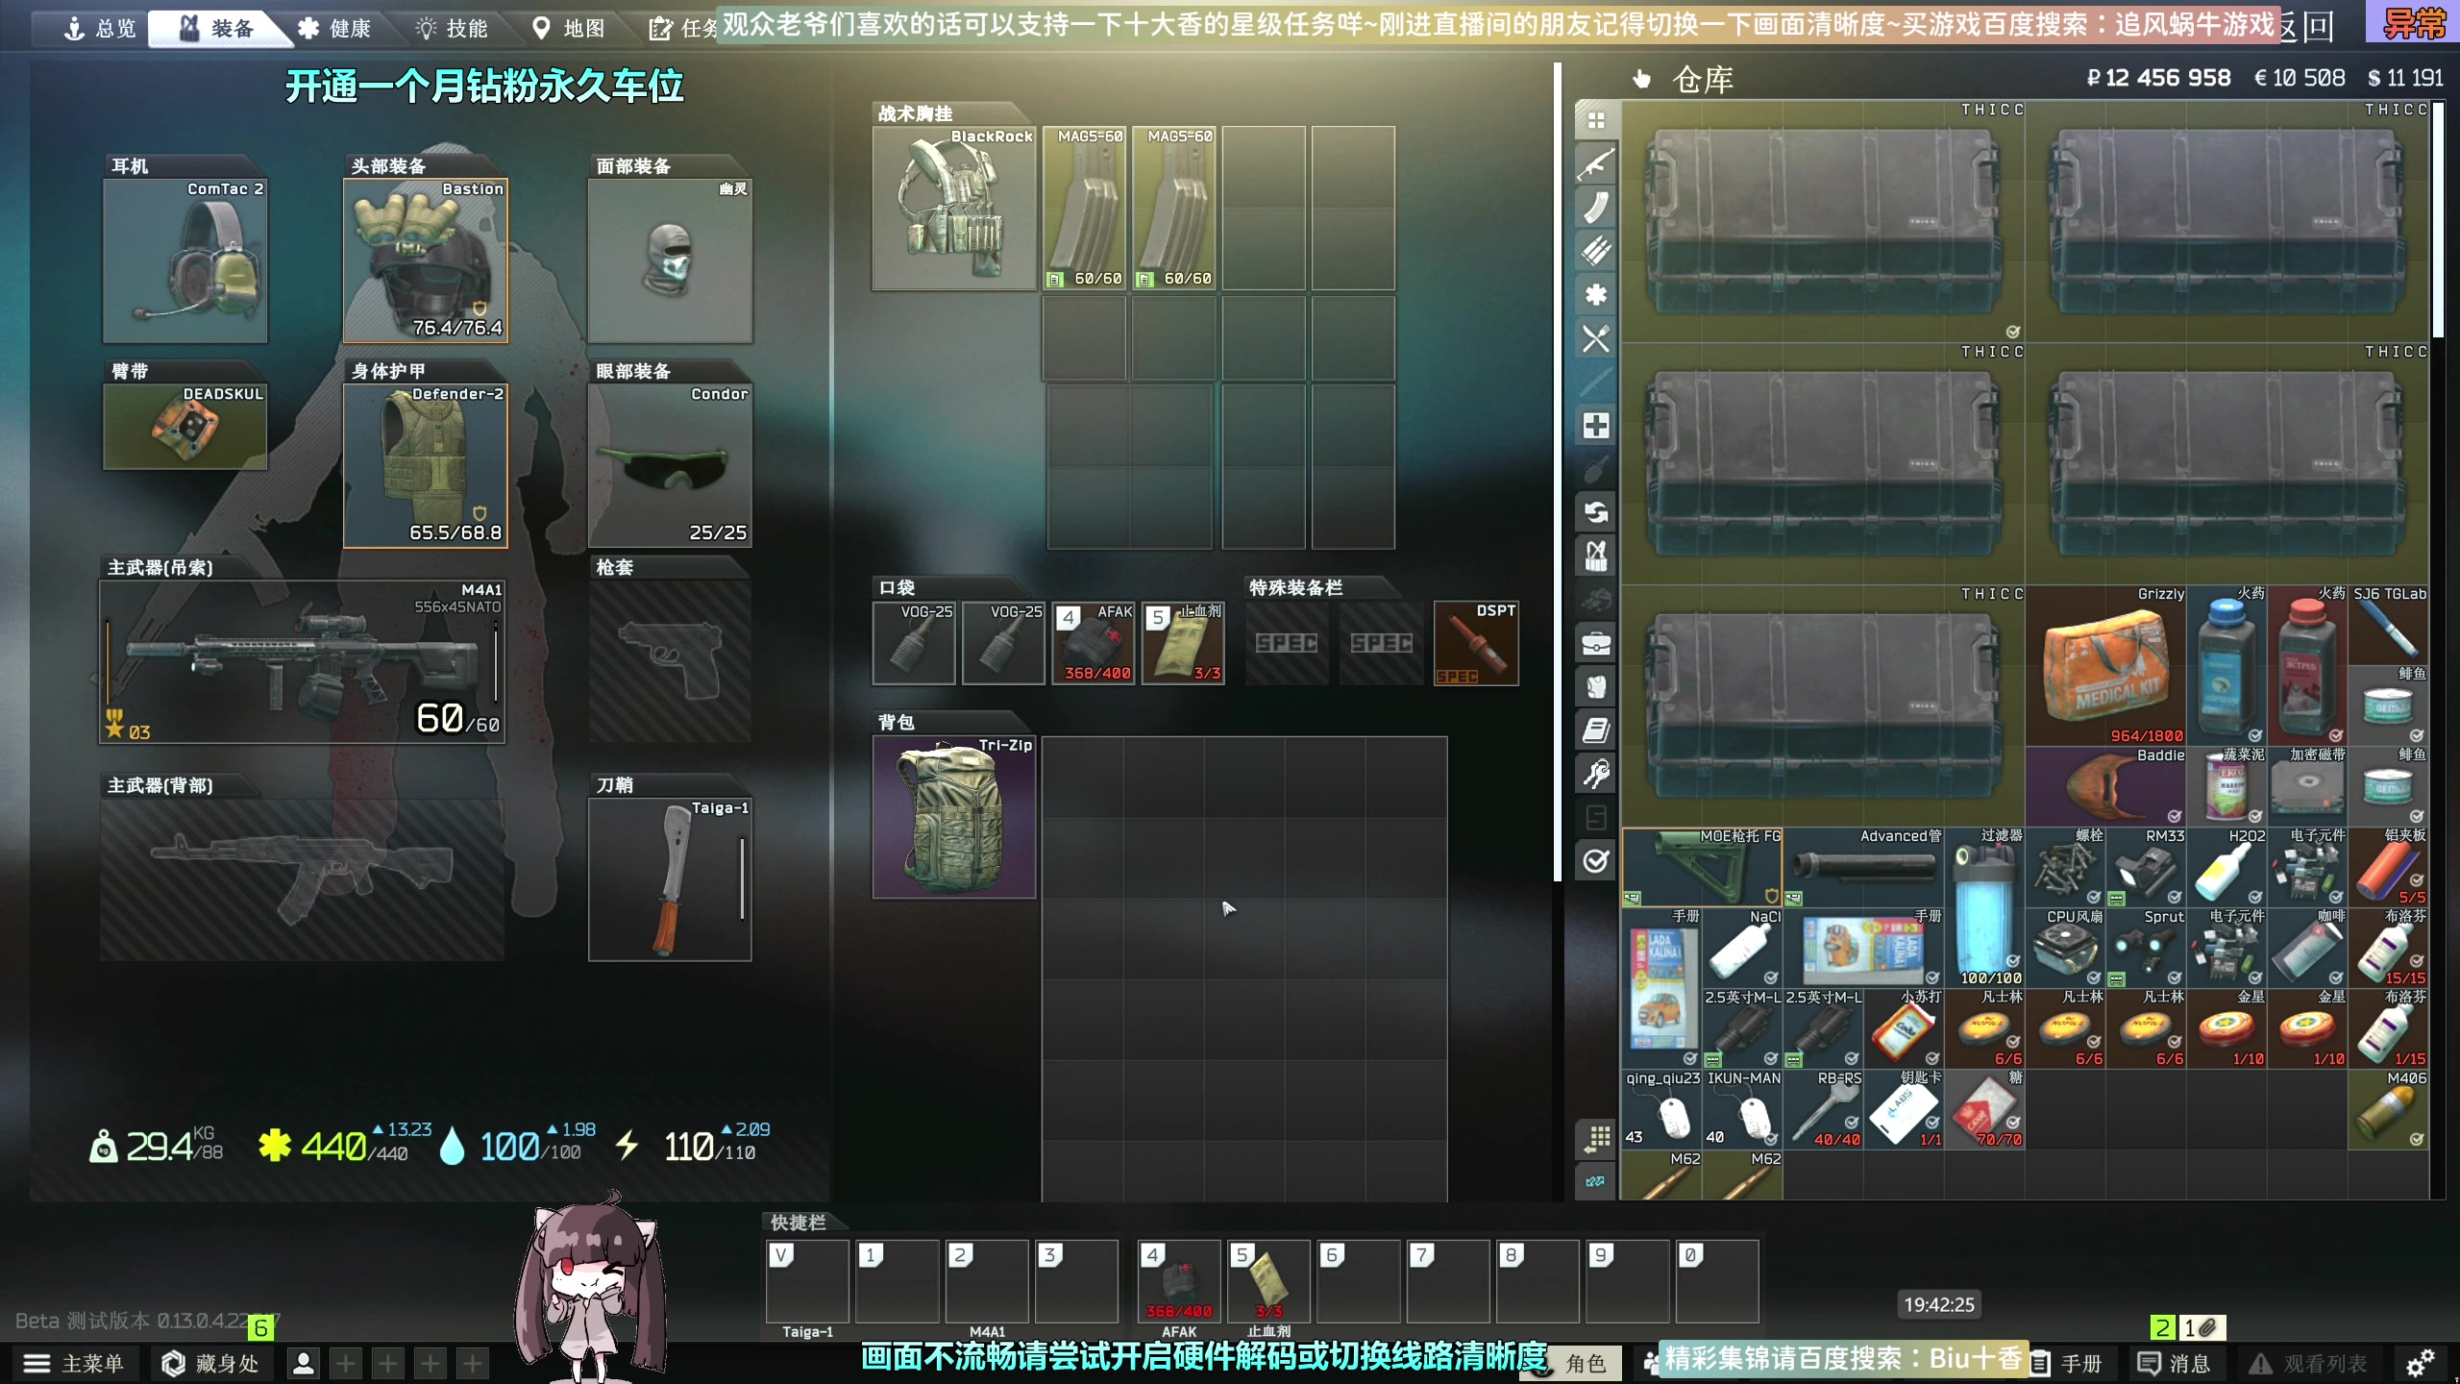
Task: Click the 藏身处 hideout button
Action: (210, 1363)
